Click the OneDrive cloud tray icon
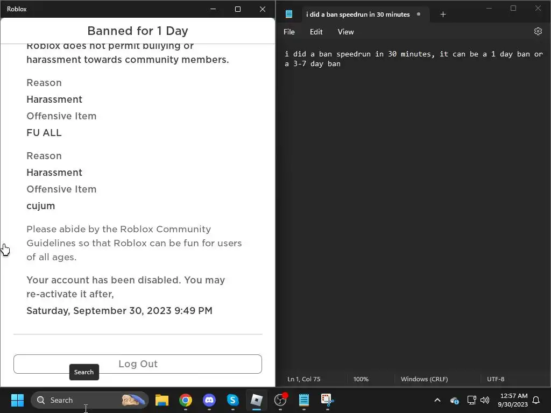The image size is (551, 413). pyautogui.click(x=454, y=400)
